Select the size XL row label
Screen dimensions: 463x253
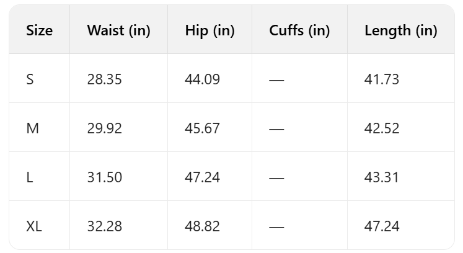click(34, 226)
